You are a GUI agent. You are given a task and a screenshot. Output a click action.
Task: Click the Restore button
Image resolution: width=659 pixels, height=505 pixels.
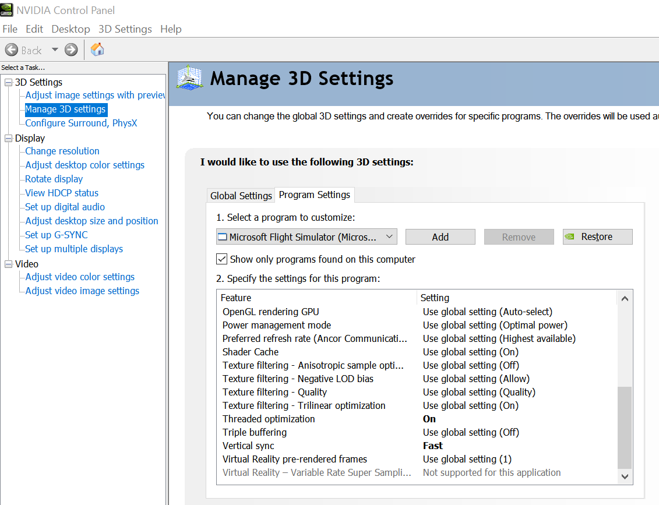pos(597,237)
